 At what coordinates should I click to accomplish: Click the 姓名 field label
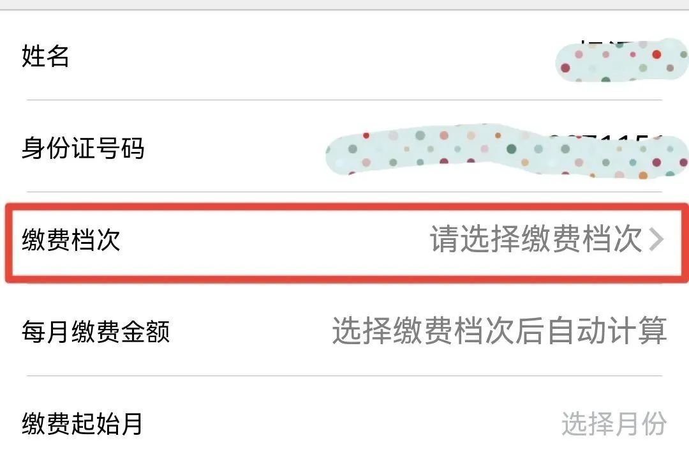tap(45, 56)
